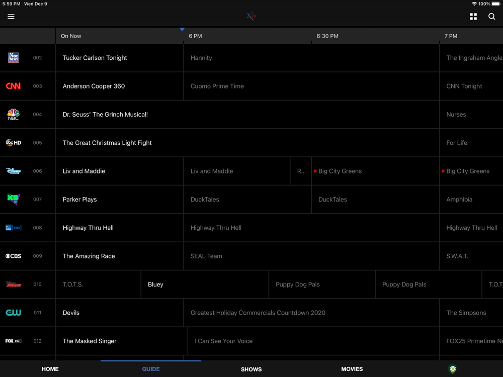Viewport: 503px width, 377px height.
Task: Select Amphibia at 7 PM
Action: click(x=471, y=200)
